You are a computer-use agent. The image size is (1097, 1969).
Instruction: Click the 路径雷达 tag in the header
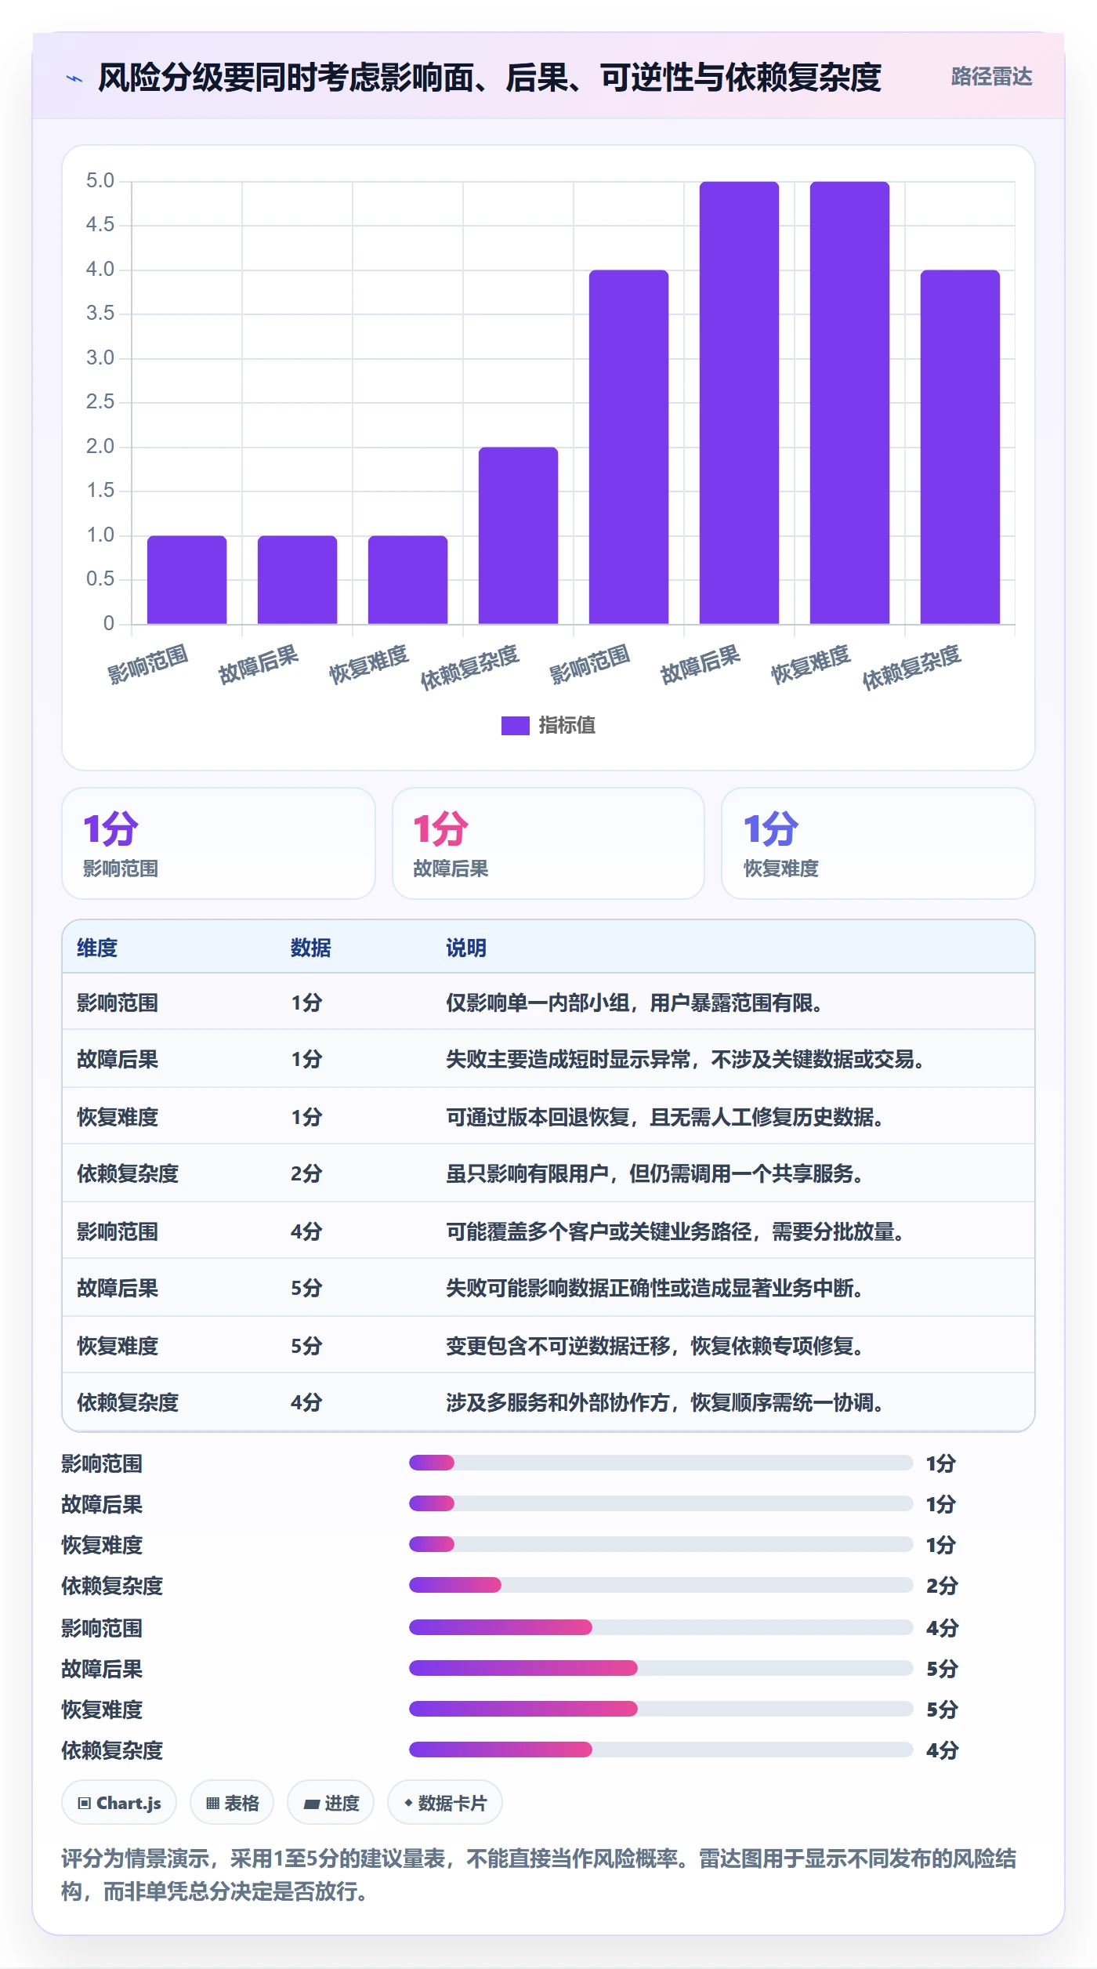tap(991, 77)
